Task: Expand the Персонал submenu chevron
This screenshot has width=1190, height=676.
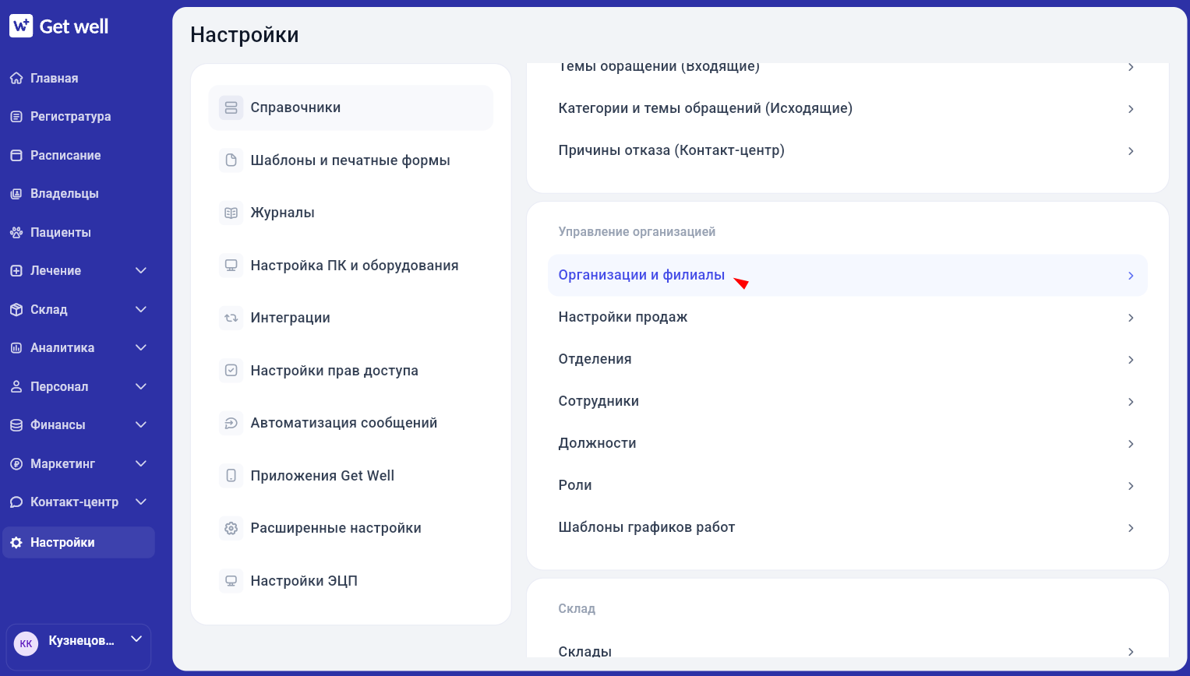Action: pos(141,386)
